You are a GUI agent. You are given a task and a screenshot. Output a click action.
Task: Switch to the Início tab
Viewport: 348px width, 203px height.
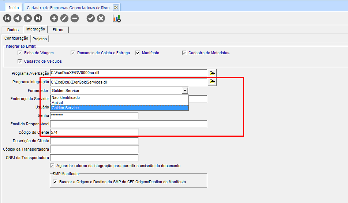[x=14, y=8]
